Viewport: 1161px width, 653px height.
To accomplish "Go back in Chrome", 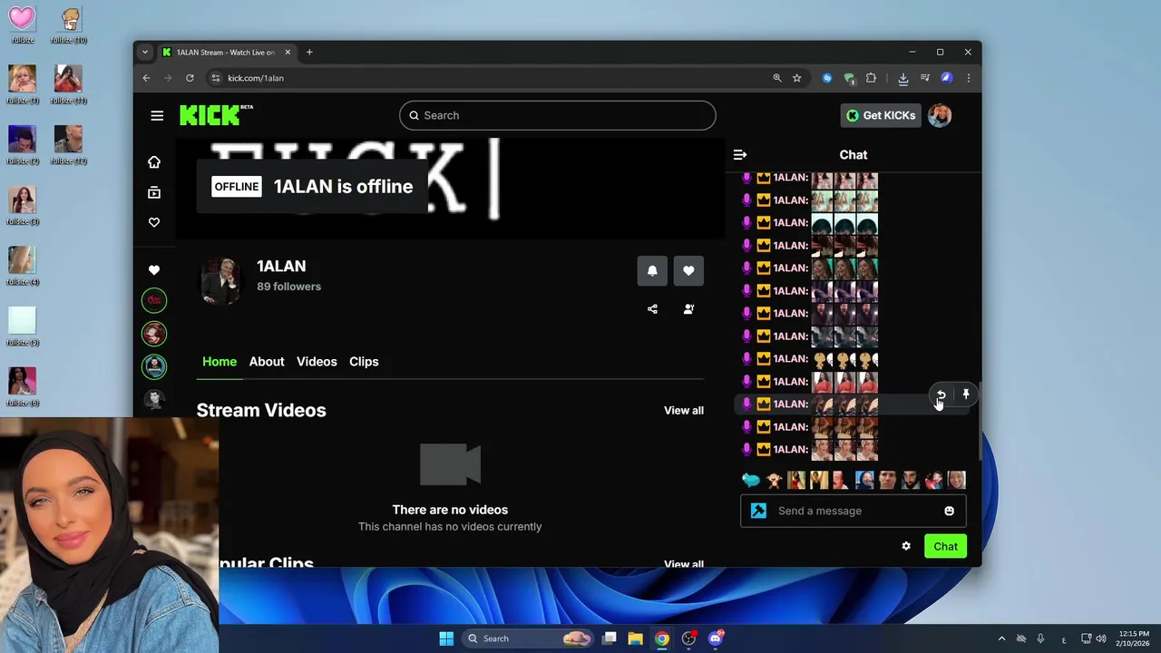I will (146, 78).
